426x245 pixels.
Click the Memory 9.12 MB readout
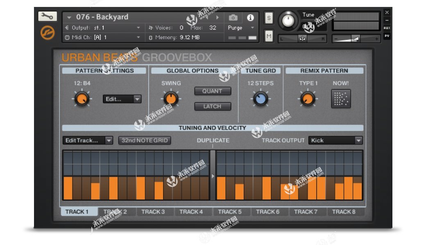pos(190,37)
